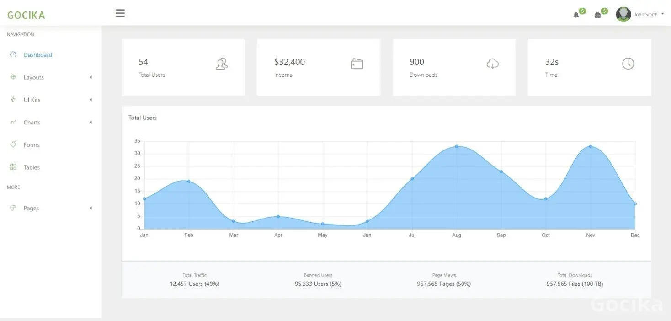Click the hamburger menu icon
Viewport: 671px width, 321px height.
tap(120, 13)
